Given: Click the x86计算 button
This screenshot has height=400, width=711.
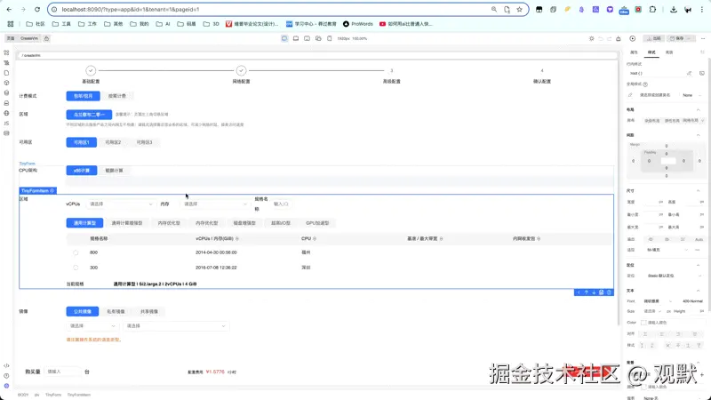Looking at the screenshot, I should pyautogui.click(x=82, y=171).
